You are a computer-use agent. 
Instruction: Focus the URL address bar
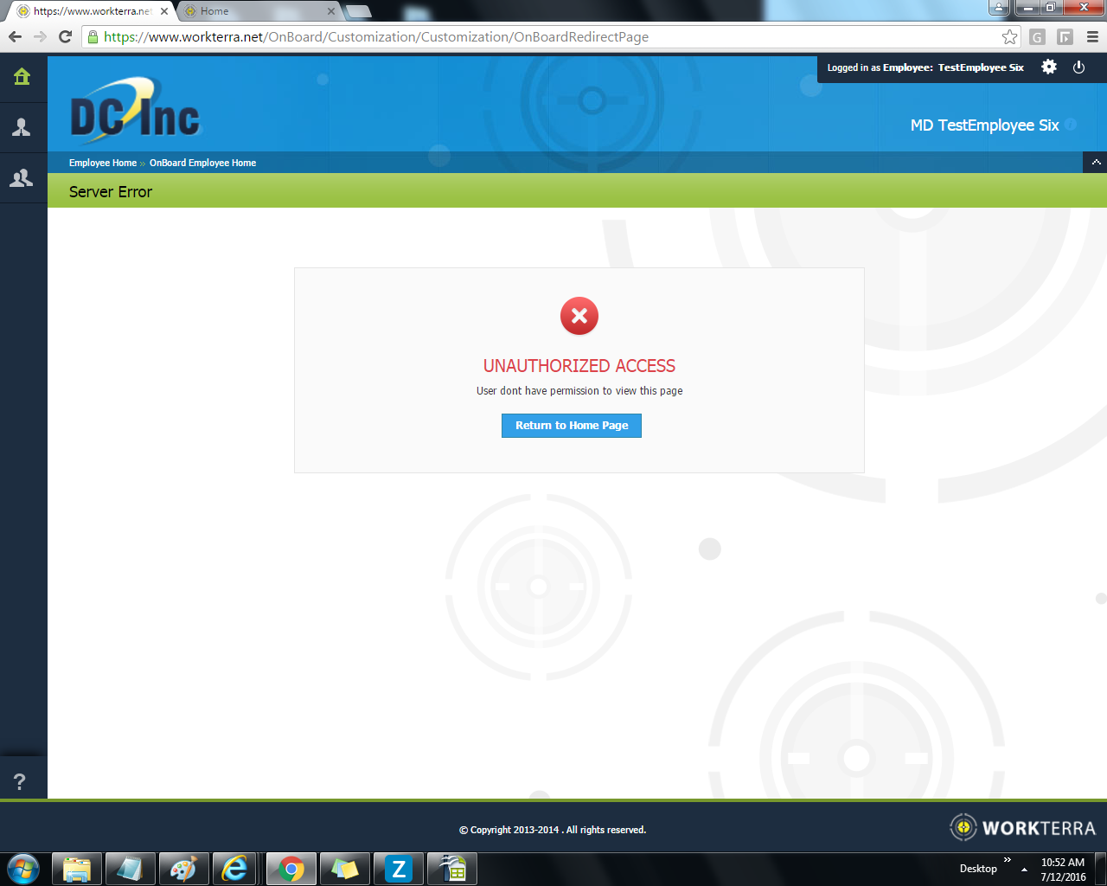pyautogui.click(x=549, y=37)
